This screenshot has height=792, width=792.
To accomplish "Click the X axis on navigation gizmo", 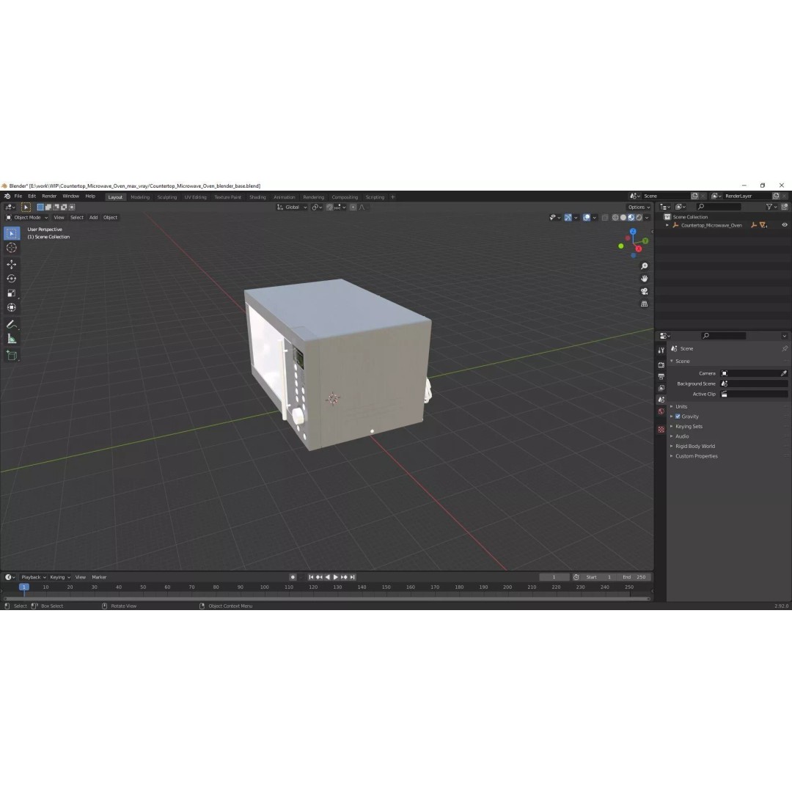I will pyautogui.click(x=639, y=249).
